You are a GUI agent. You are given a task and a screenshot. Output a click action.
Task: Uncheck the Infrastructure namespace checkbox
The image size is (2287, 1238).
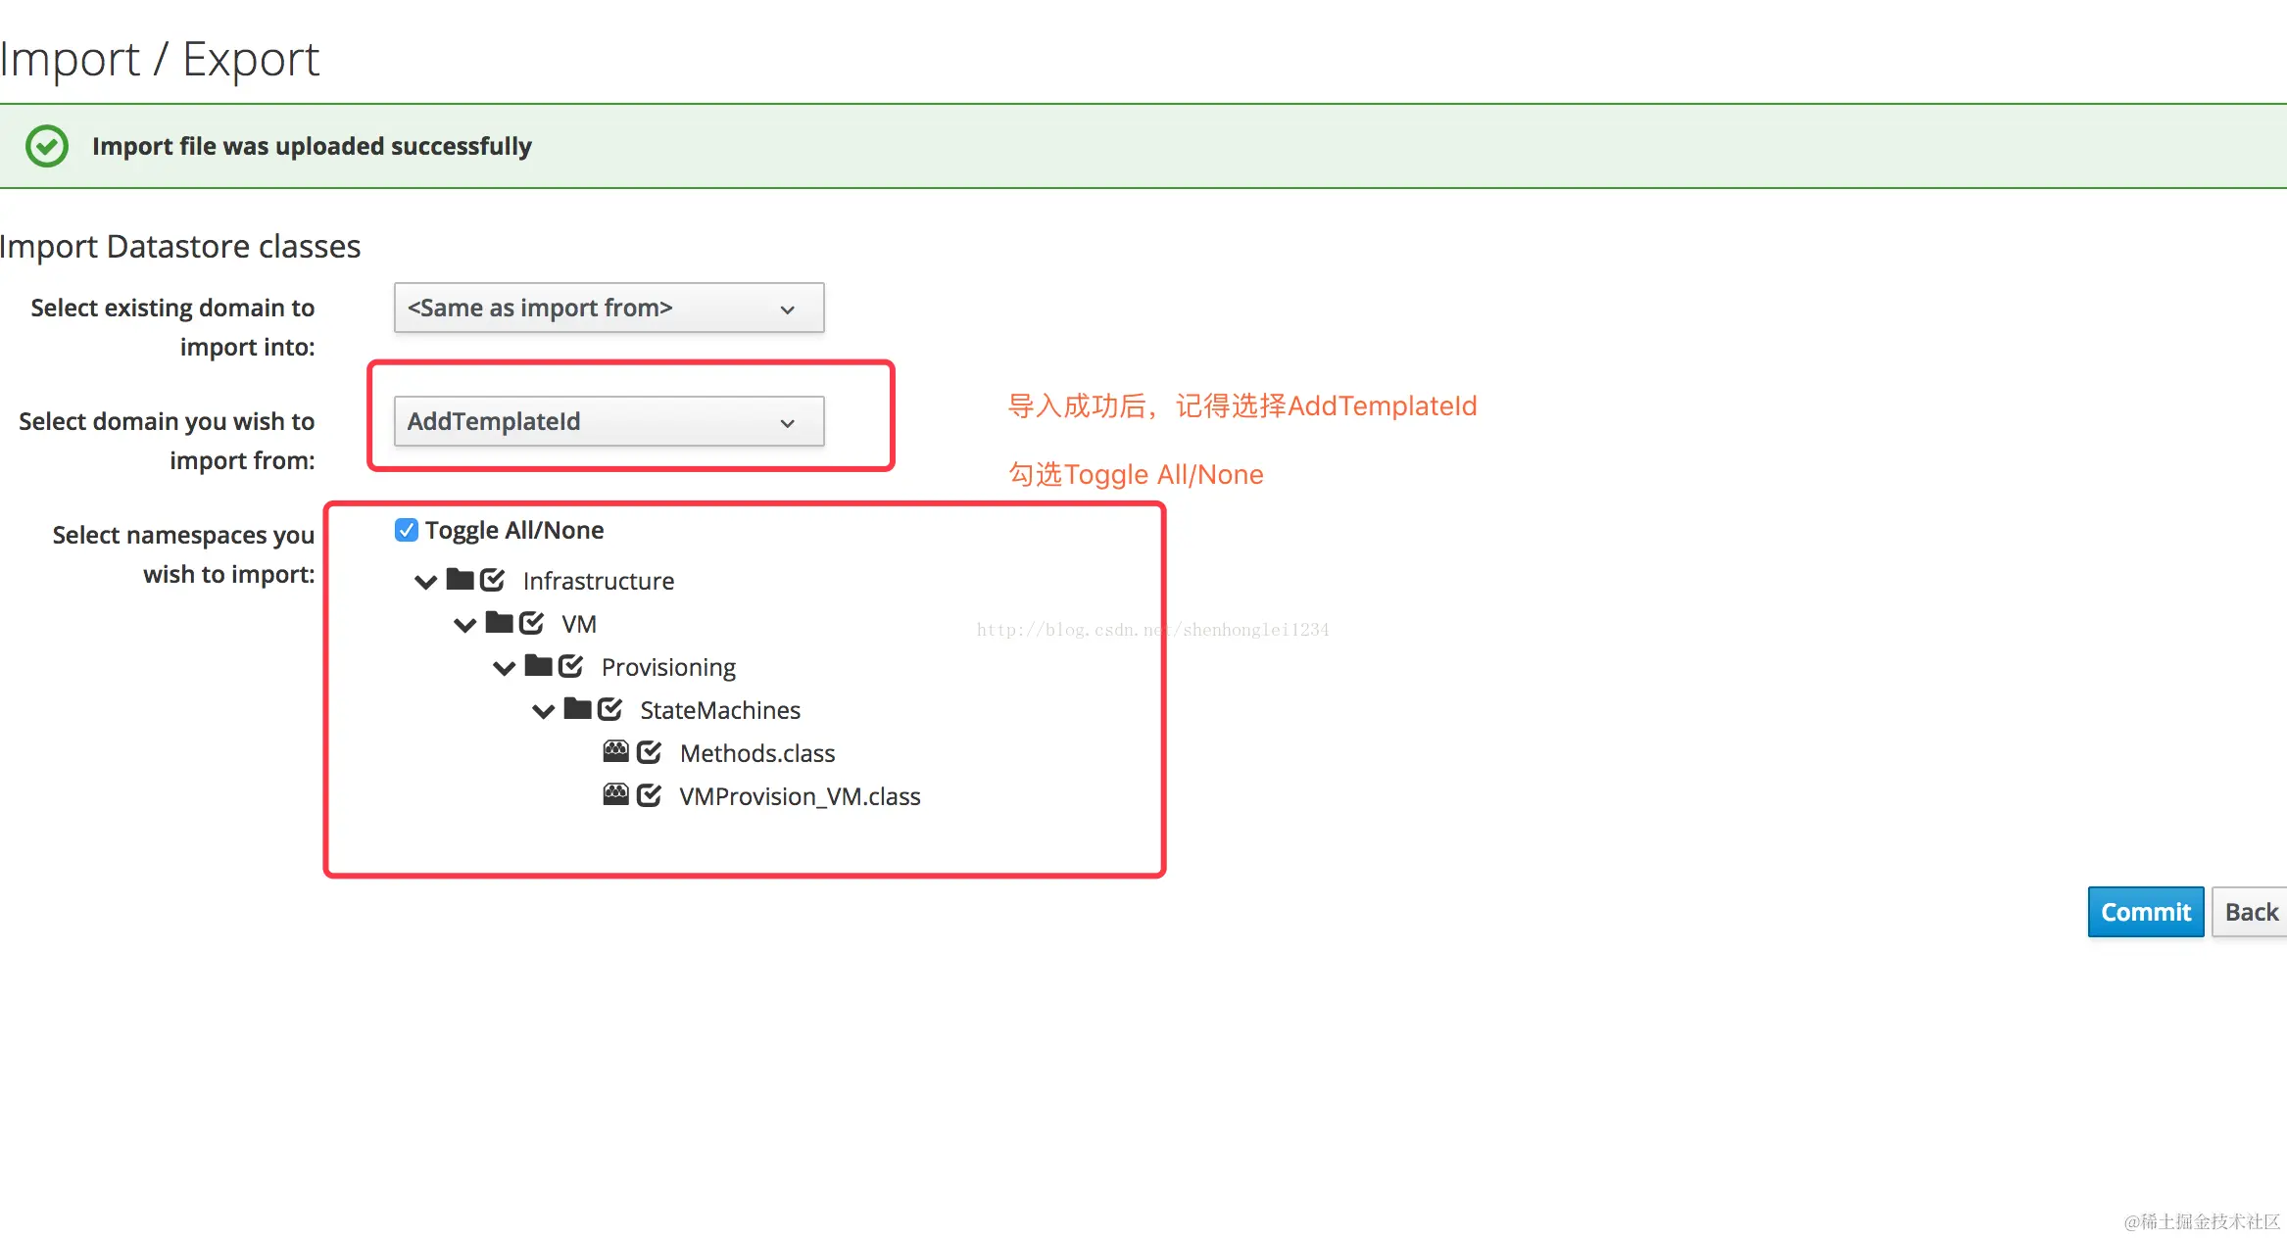492,580
